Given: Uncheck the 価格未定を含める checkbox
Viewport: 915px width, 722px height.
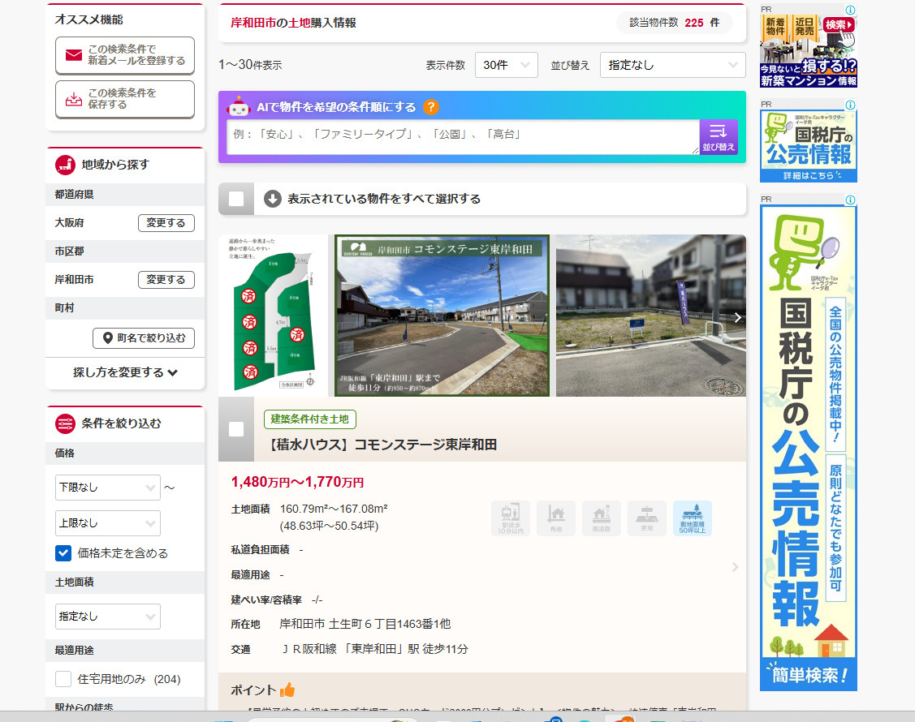Looking at the screenshot, I should pyautogui.click(x=63, y=553).
